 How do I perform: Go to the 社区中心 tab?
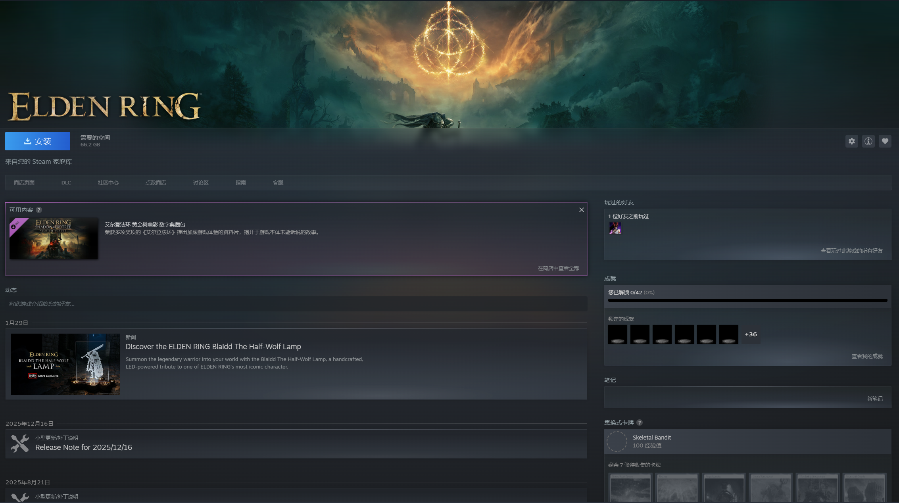point(108,182)
